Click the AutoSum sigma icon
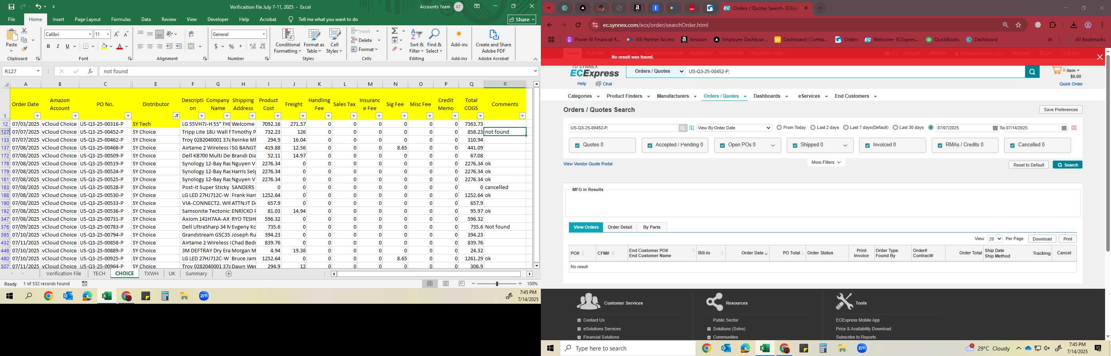The height and width of the screenshot is (356, 1111). point(395,31)
